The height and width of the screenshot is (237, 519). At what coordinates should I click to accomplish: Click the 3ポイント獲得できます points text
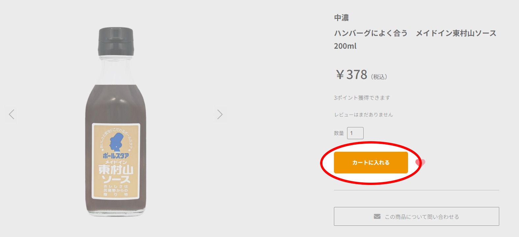coord(362,98)
